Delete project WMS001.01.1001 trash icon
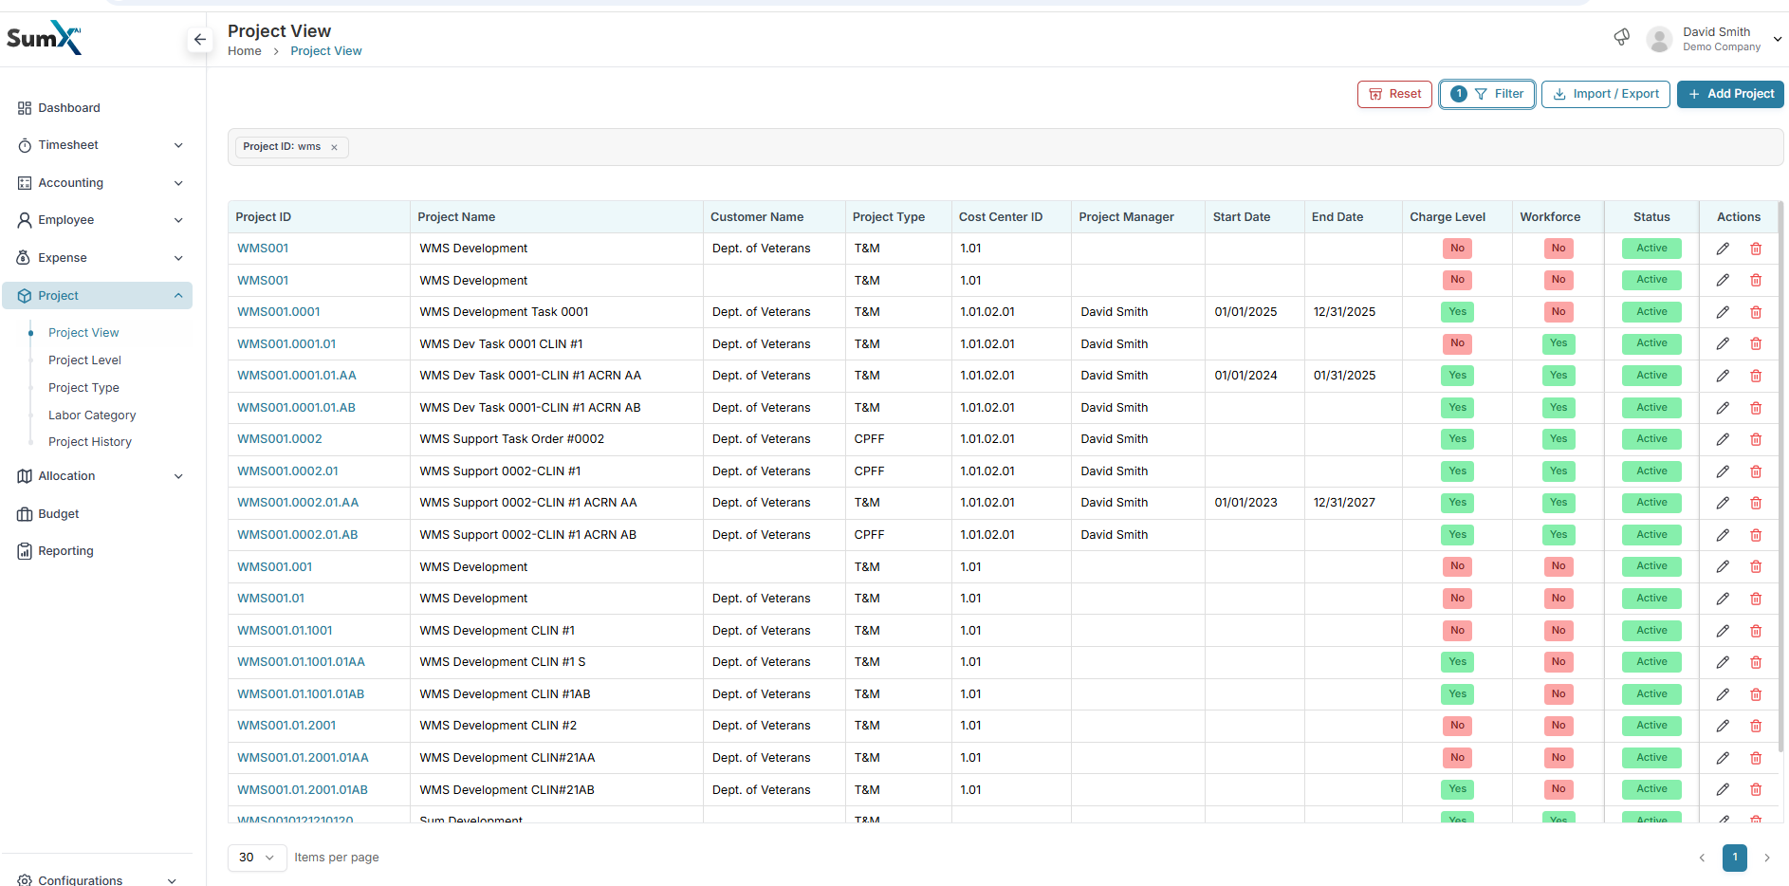The image size is (1789, 886). click(x=1756, y=631)
